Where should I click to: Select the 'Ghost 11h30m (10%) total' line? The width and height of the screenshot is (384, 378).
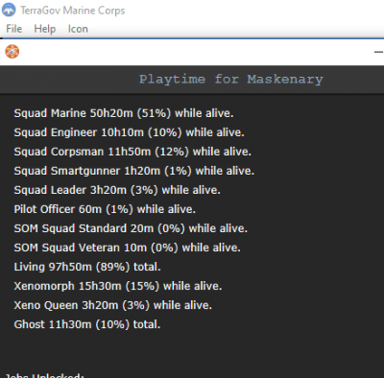[87, 324]
